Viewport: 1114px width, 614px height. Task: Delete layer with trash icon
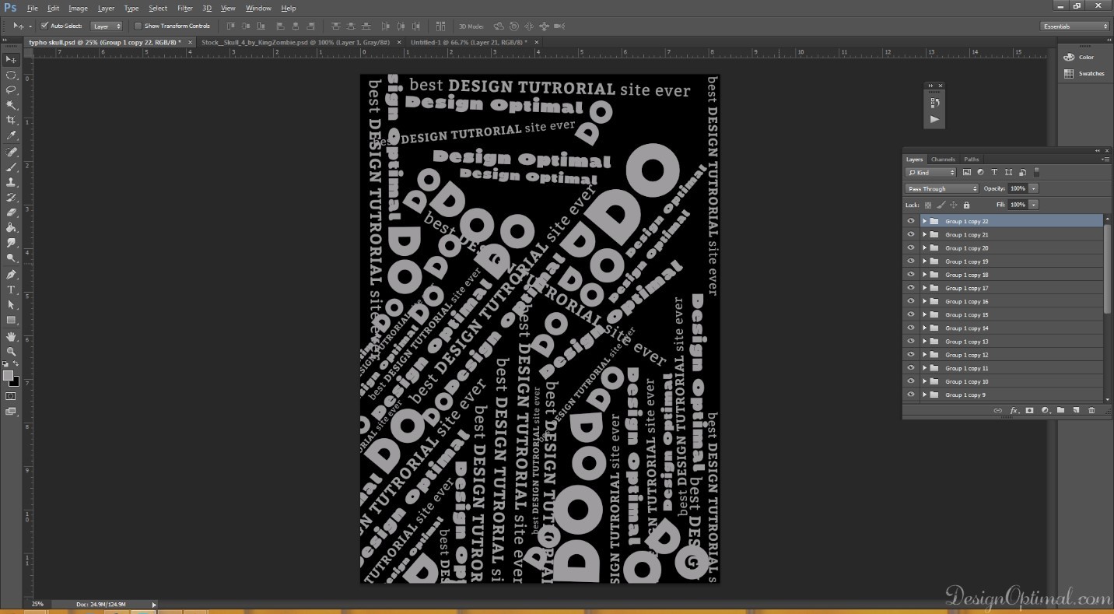pyautogui.click(x=1091, y=410)
